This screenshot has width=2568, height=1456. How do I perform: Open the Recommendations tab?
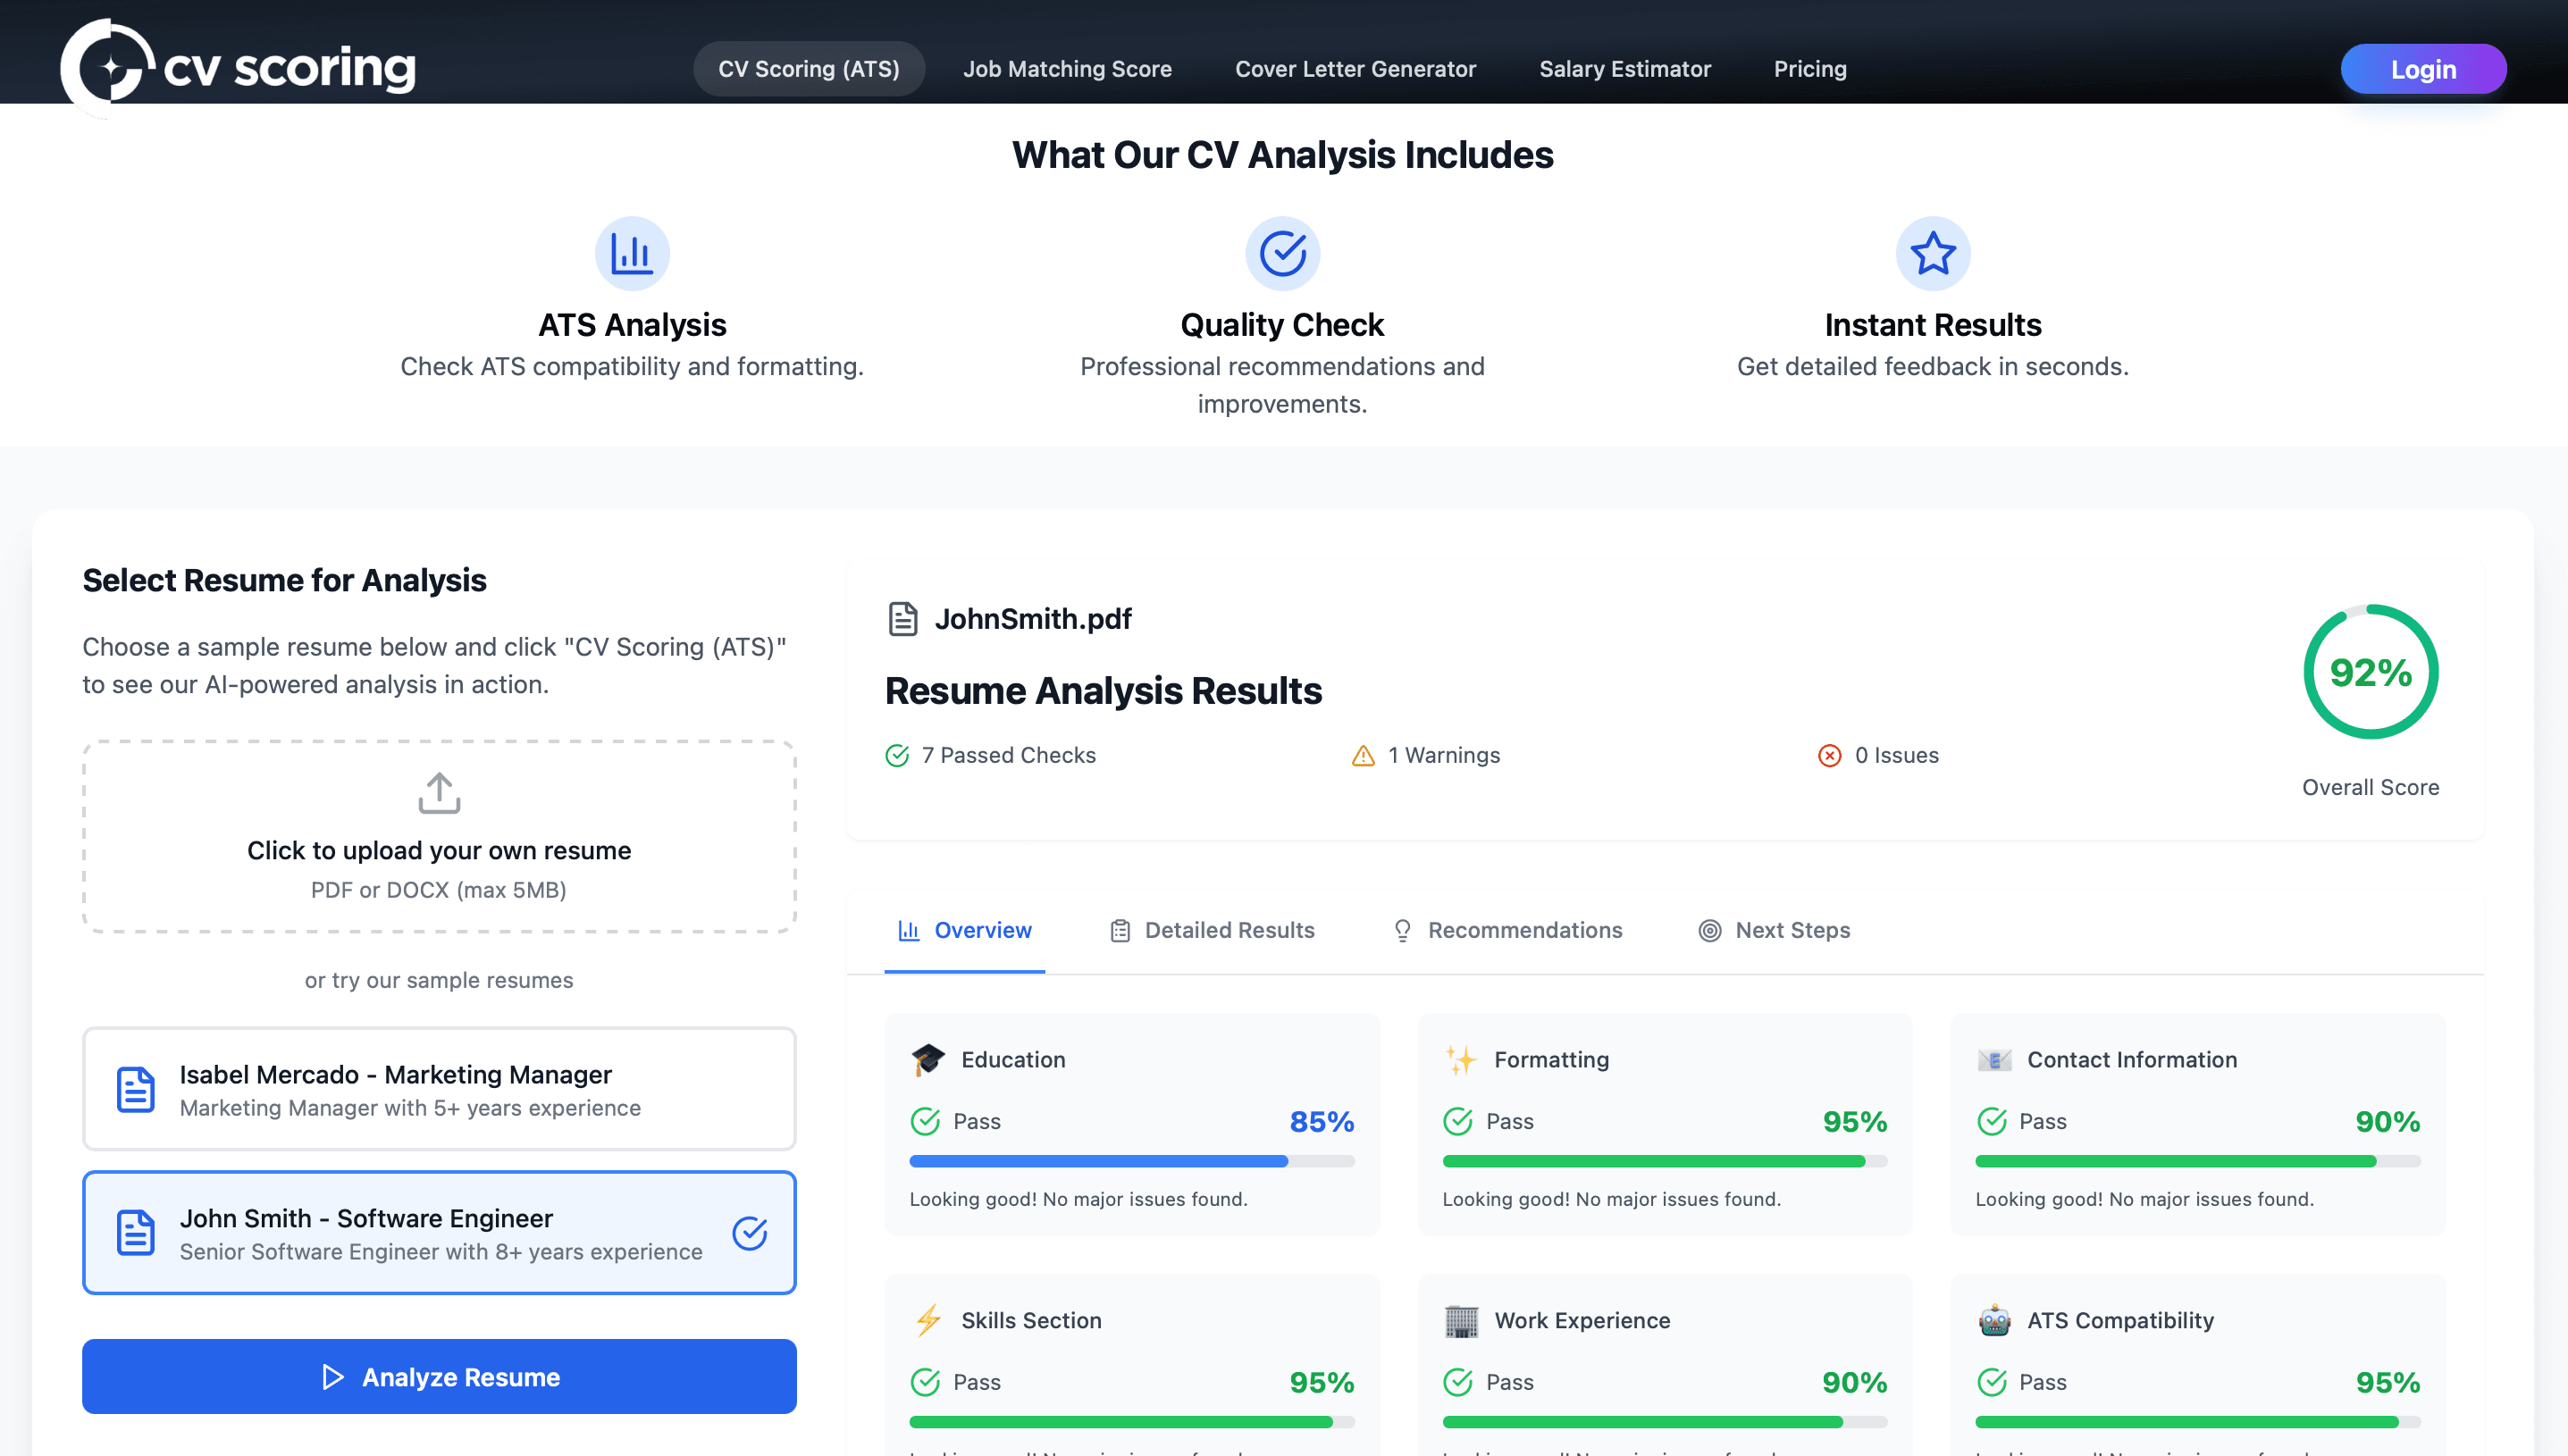(x=1508, y=930)
